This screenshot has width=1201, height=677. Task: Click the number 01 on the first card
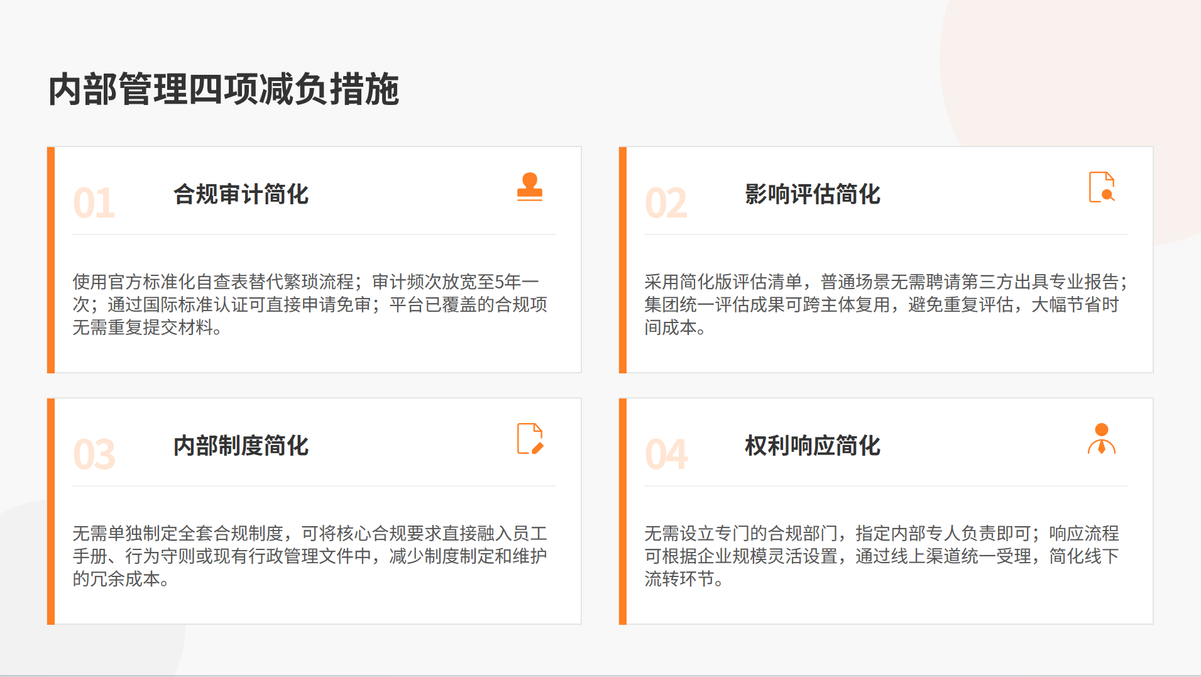[94, 203]
